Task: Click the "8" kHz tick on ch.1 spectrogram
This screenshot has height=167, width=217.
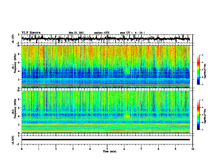Action: pyautogui.click(x=19, y=54)
